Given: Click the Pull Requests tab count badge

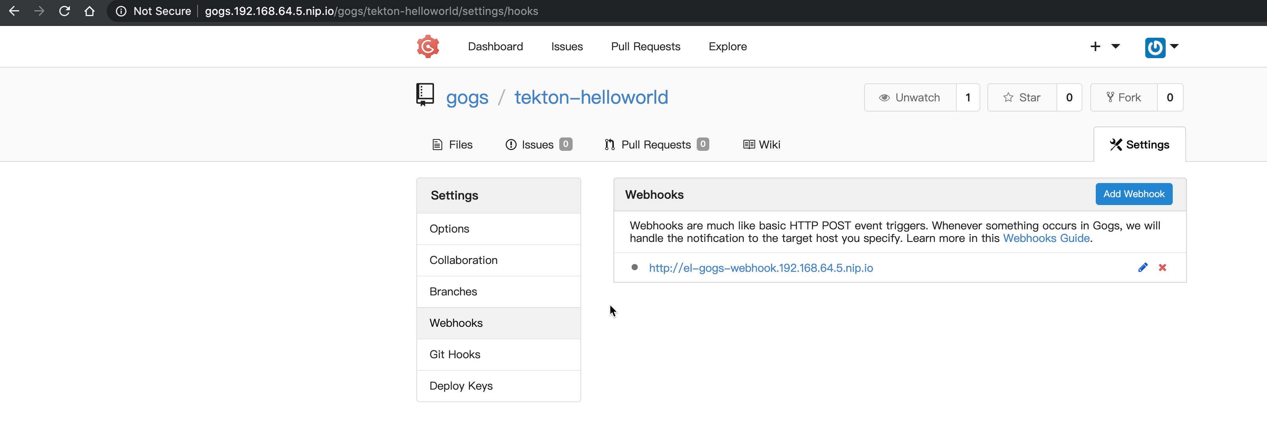Looking at the screenshot, I should point(703,144).
